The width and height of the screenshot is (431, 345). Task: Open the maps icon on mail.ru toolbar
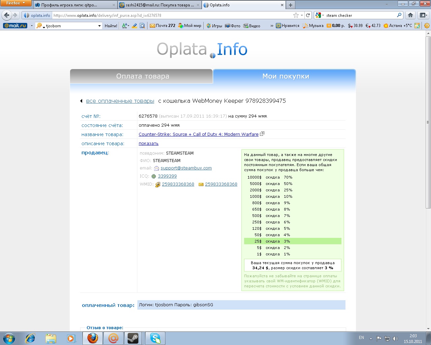pos(417,26)
